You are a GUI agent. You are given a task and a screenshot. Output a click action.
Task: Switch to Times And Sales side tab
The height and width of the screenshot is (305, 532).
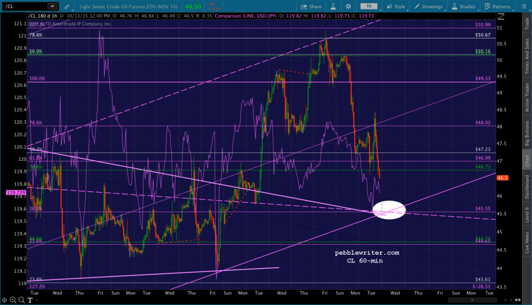(527, 56)
